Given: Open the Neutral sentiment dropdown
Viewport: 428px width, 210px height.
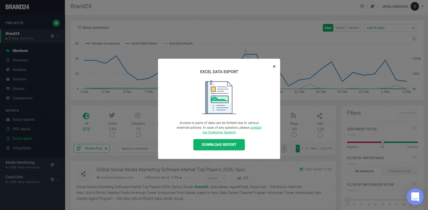Looking at the screenshot, I should (216, 178).
